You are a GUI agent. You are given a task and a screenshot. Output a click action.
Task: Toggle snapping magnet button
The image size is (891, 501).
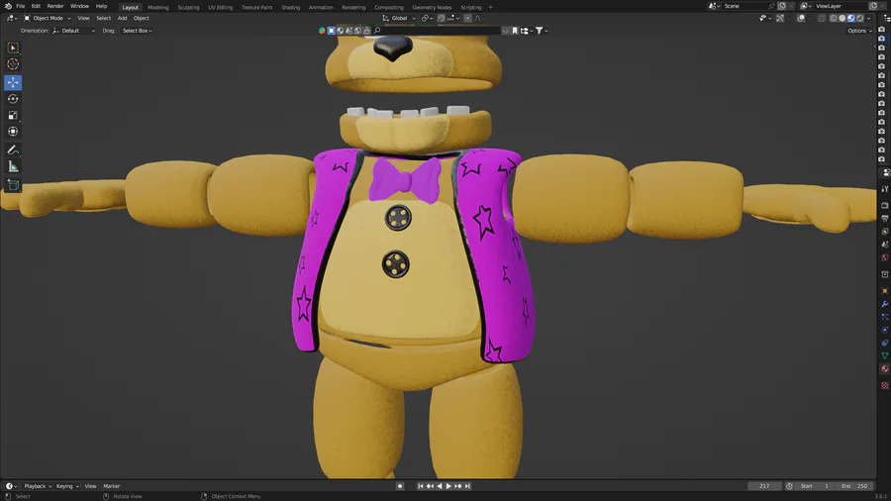pyautogui.click(x=441, y=18)
